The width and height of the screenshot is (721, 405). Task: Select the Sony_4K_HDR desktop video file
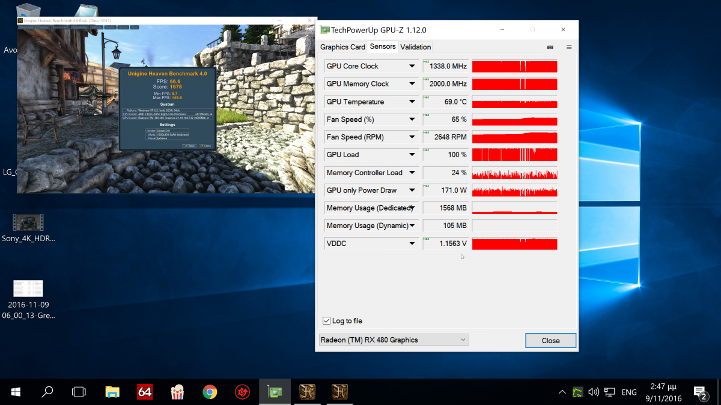coord(28,228)
